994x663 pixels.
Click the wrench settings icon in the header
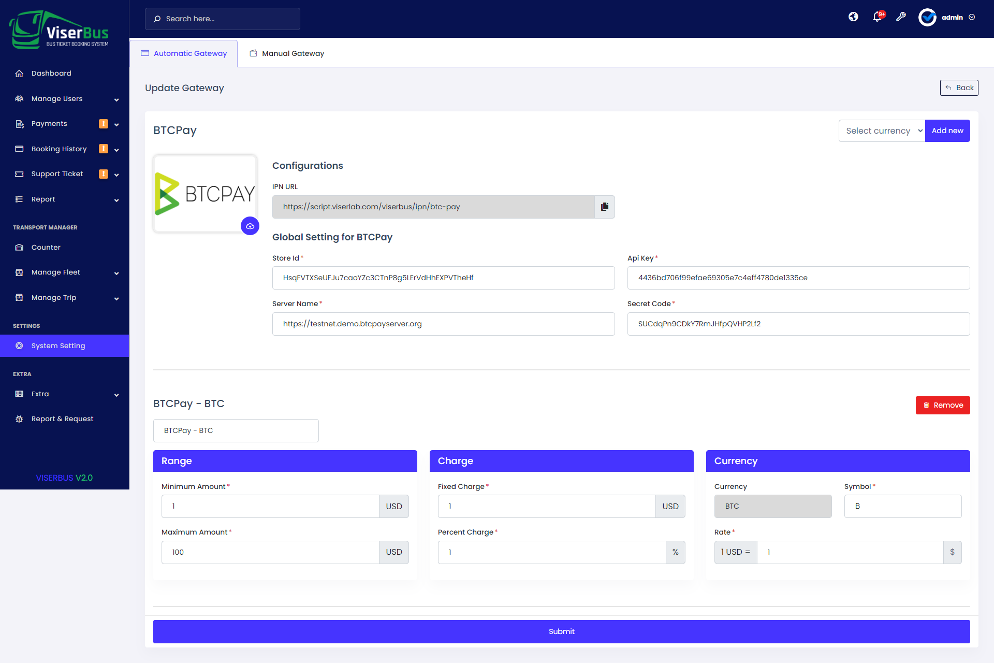pyautogui.click(x=901, y=17)
